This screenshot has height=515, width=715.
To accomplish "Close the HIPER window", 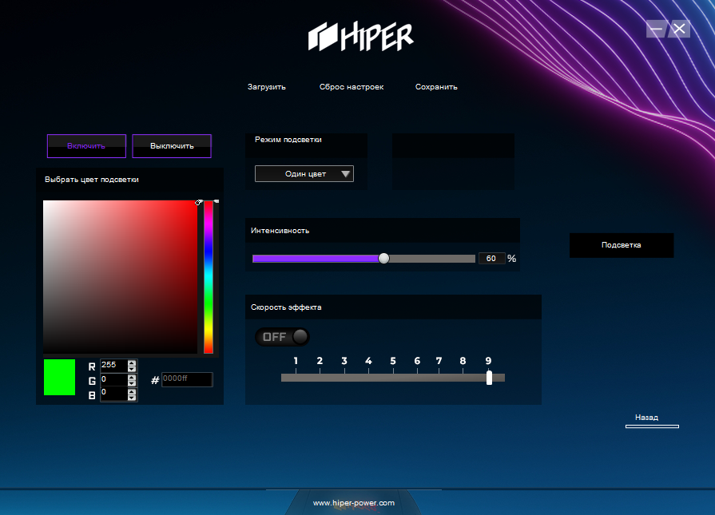I will [x=679, y=30].
